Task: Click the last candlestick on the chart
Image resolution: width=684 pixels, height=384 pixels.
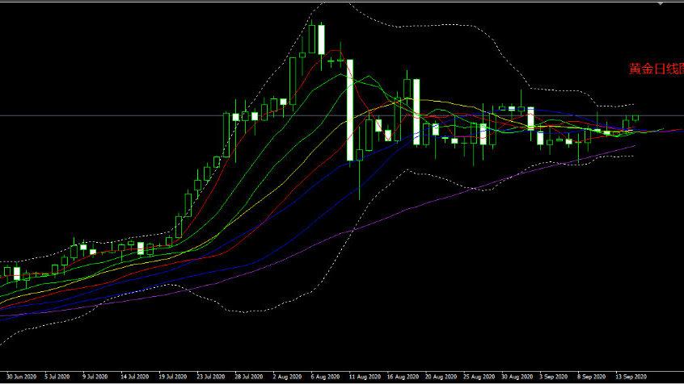Action: 635,119
